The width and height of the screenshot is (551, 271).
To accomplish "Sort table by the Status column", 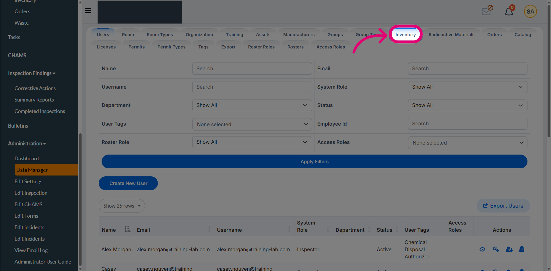I will click(x=397, y=229).
